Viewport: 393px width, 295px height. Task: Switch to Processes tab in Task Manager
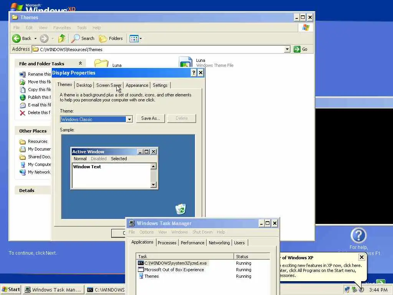(167, 243)
